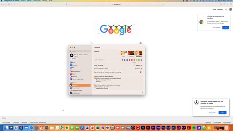This screenshot has width=233, height=131.
Task: Open the Ayuda menu
Action: 51,1
